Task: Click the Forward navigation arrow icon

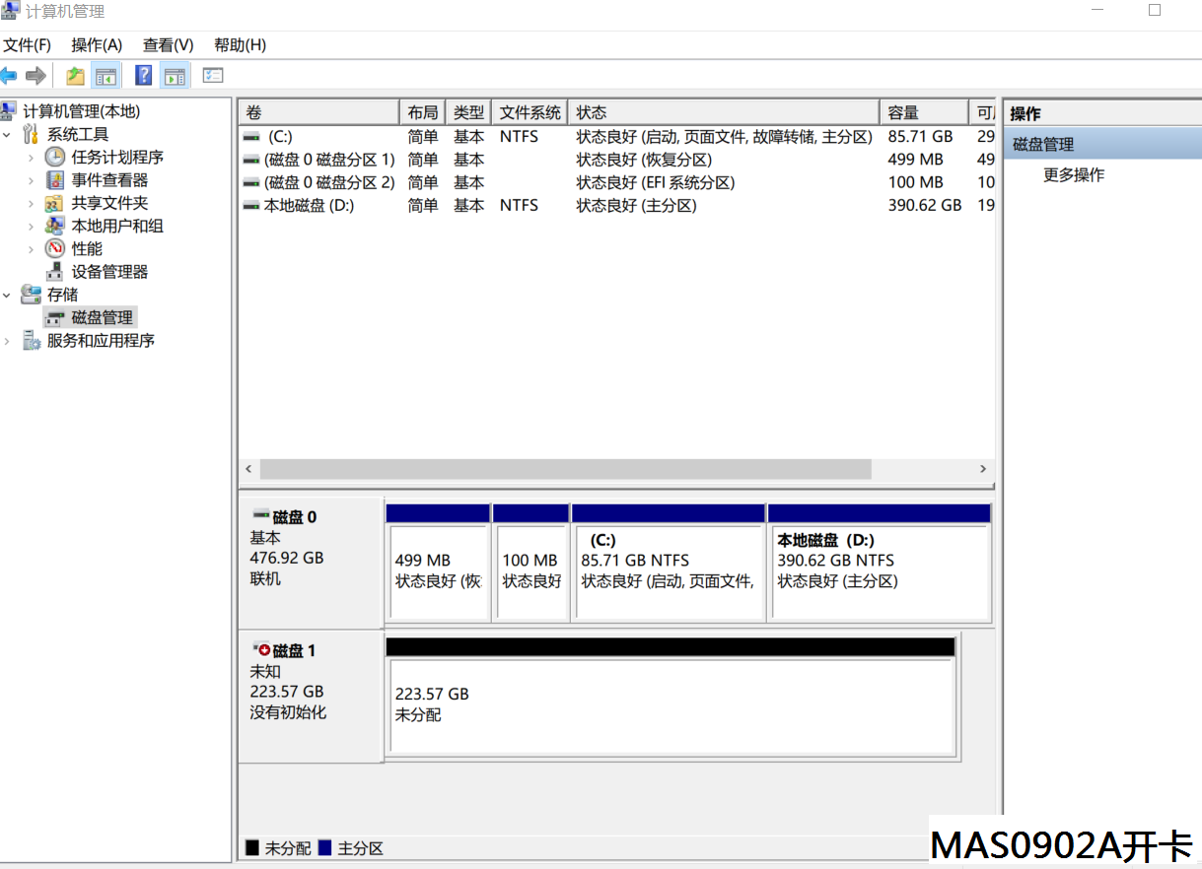Action: [x=35, y=75]
